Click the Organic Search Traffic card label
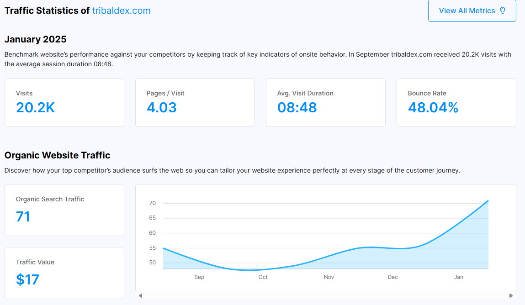Image resolution: width=525 pixels, height=305 pixels. [x=50, y=200]
